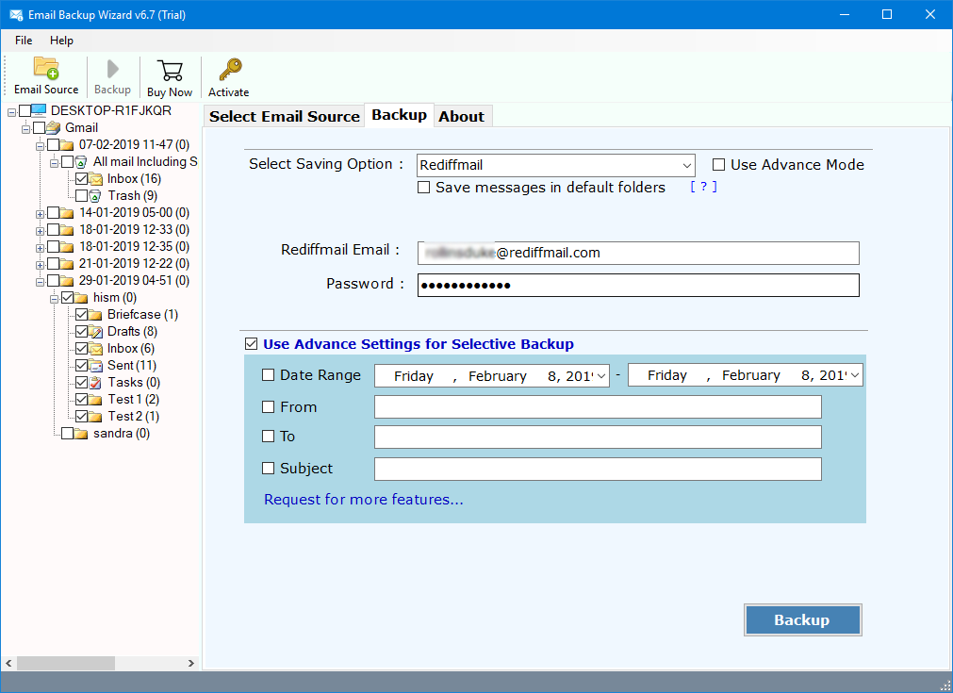Click the Test 2 (1) folder icon

[x=95, y=417]
